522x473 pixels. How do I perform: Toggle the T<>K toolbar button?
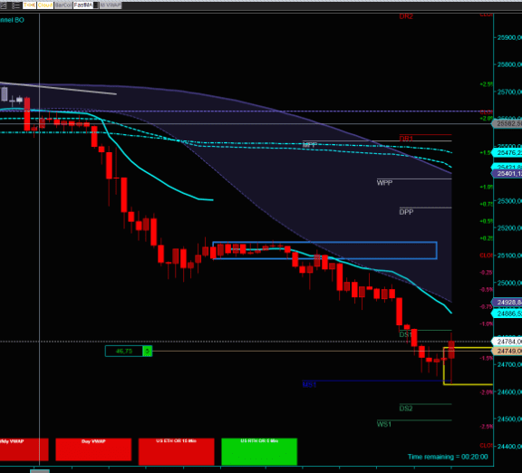point(29,5)
